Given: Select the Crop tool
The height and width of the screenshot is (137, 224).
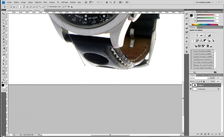Looking at the screenshot, I should pos(4,26).
